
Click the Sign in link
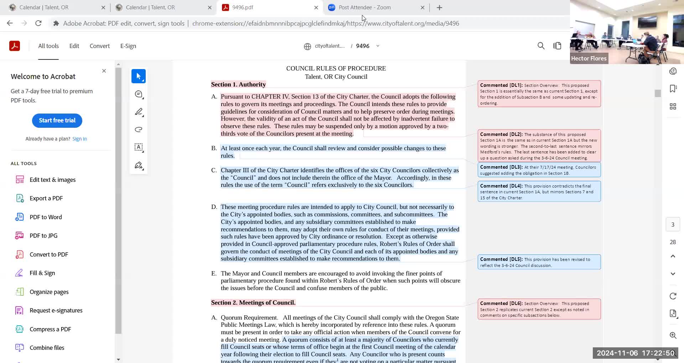79,139
